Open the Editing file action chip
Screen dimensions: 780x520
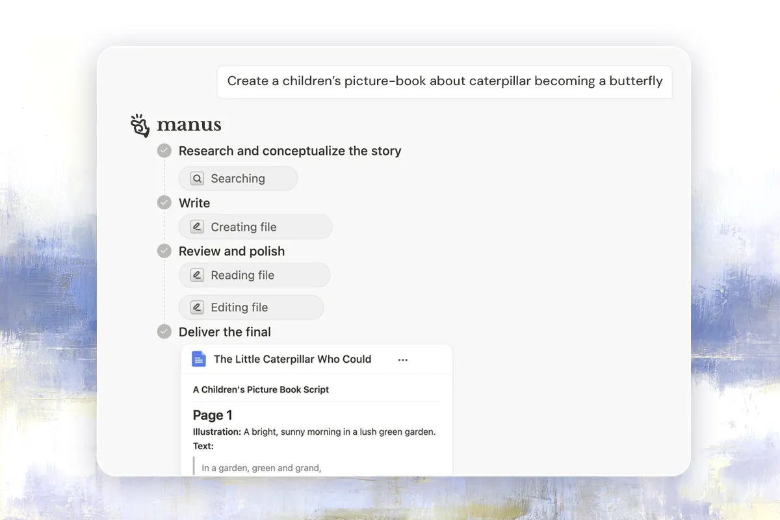pos(251,307)
